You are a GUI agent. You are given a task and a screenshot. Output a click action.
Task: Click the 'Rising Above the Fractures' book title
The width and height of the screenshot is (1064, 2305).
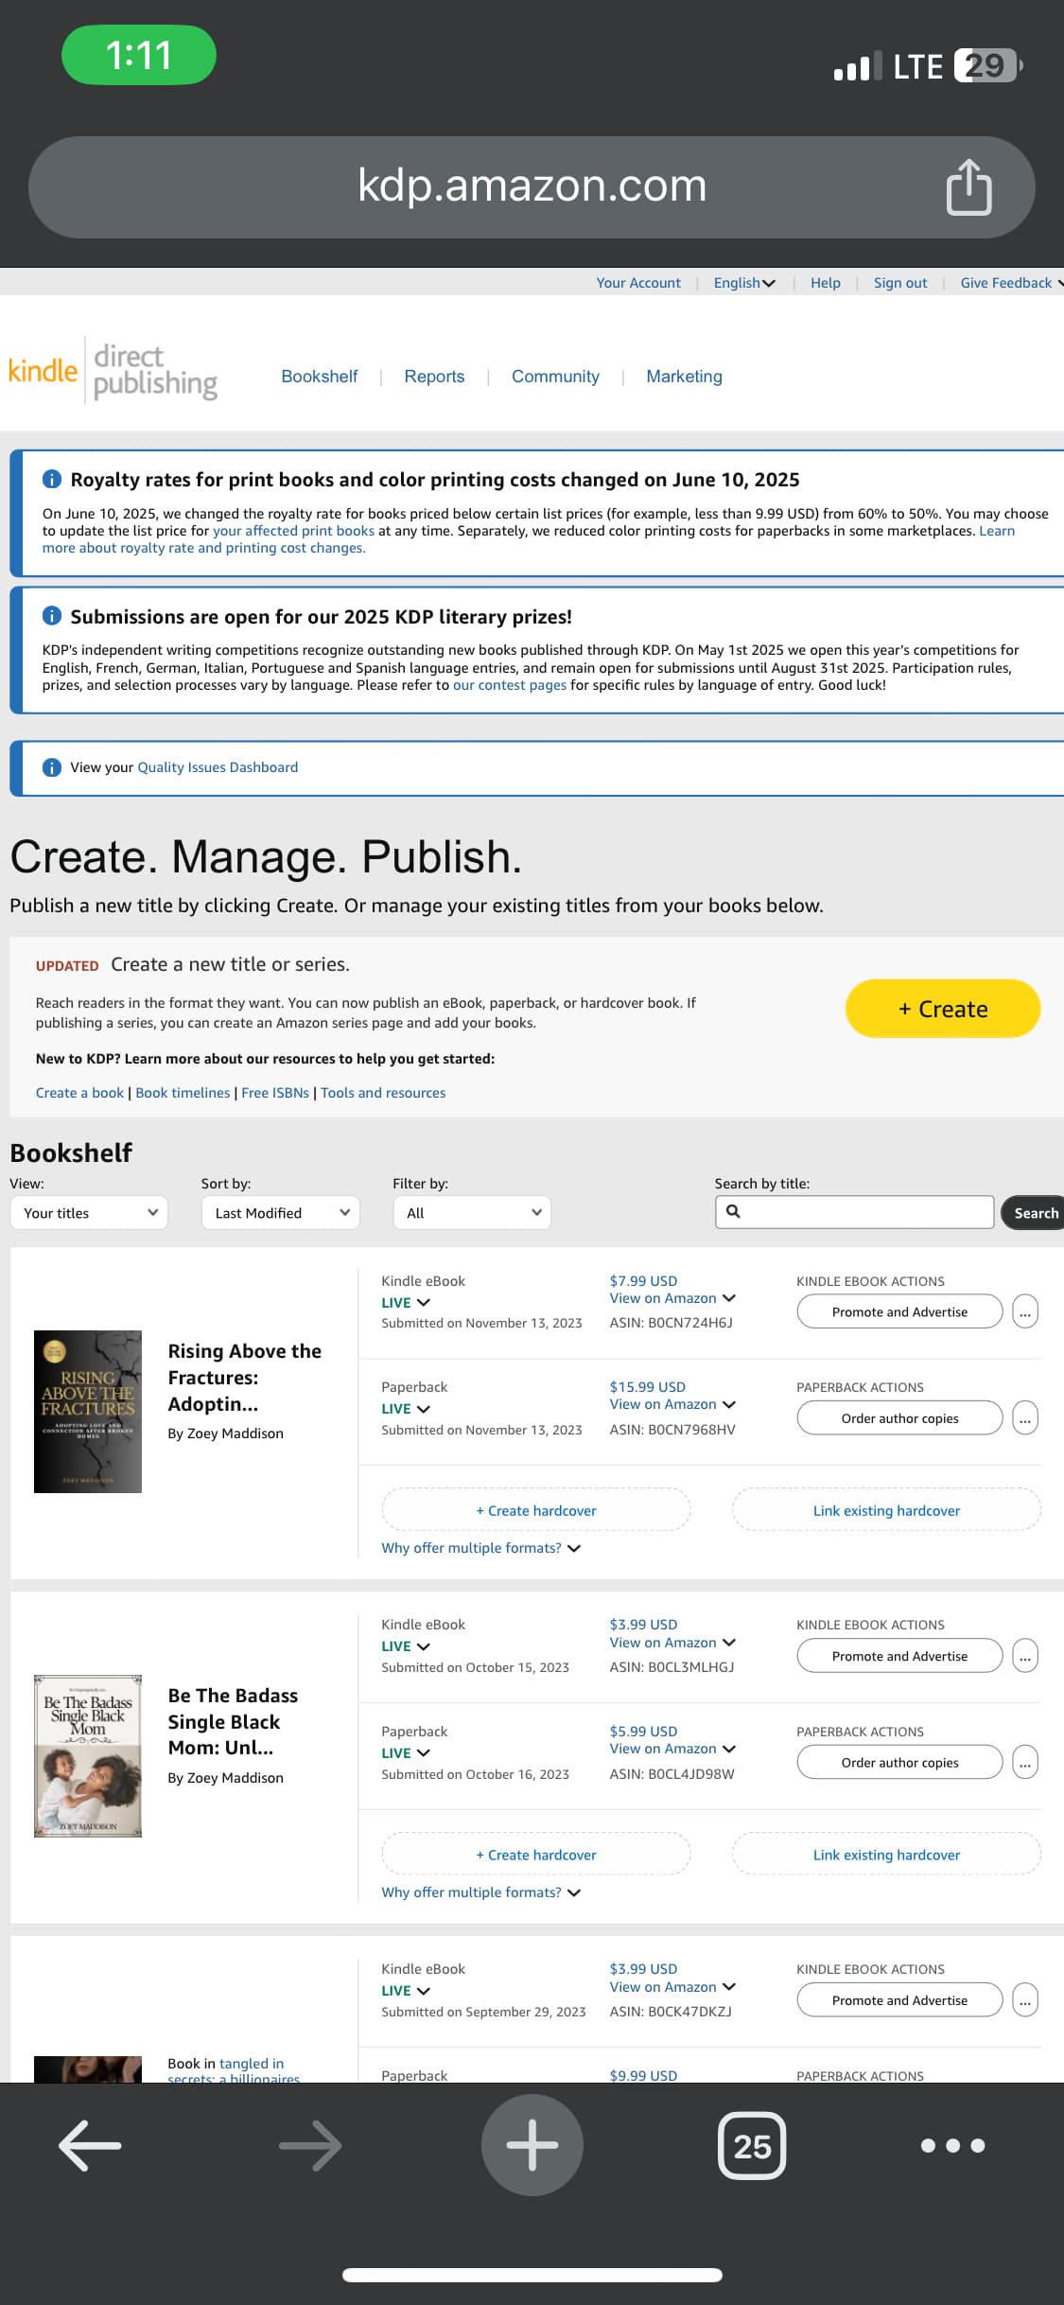(x=245, y=1378)
